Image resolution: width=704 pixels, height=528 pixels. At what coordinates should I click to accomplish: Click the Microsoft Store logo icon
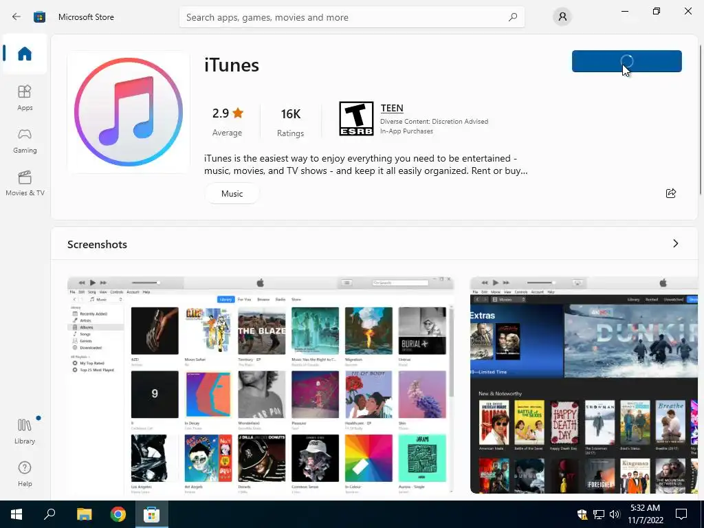(39, 17)
